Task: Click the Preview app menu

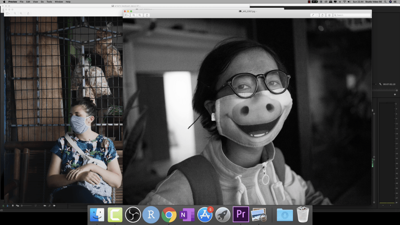Action: tap(12, 2)
